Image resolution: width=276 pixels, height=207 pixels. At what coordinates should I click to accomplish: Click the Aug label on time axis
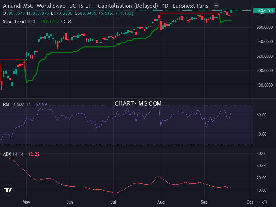[160, 202]
